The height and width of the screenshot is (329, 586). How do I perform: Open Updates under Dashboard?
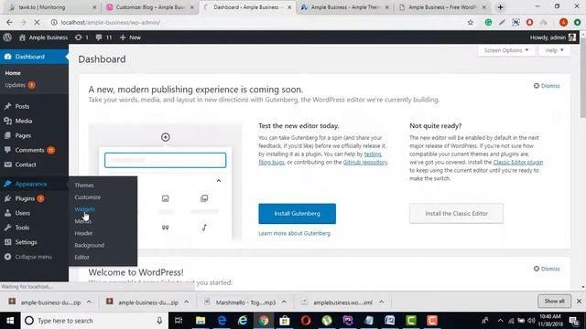20,85
